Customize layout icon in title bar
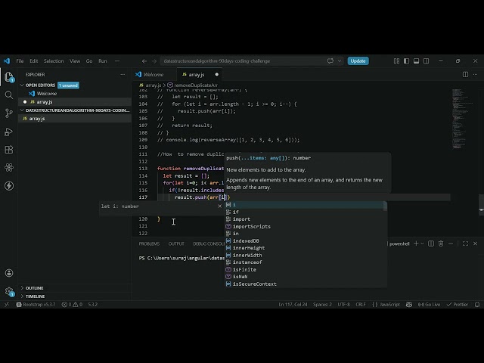The image size is (484, 363). click(x=396, y=60)
